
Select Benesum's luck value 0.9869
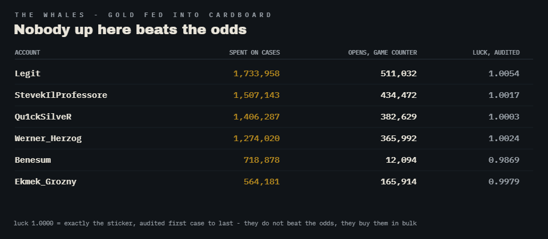(504, 160)
